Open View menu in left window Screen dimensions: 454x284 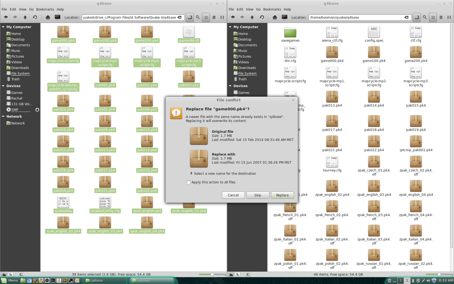click(x=23, y=9)
